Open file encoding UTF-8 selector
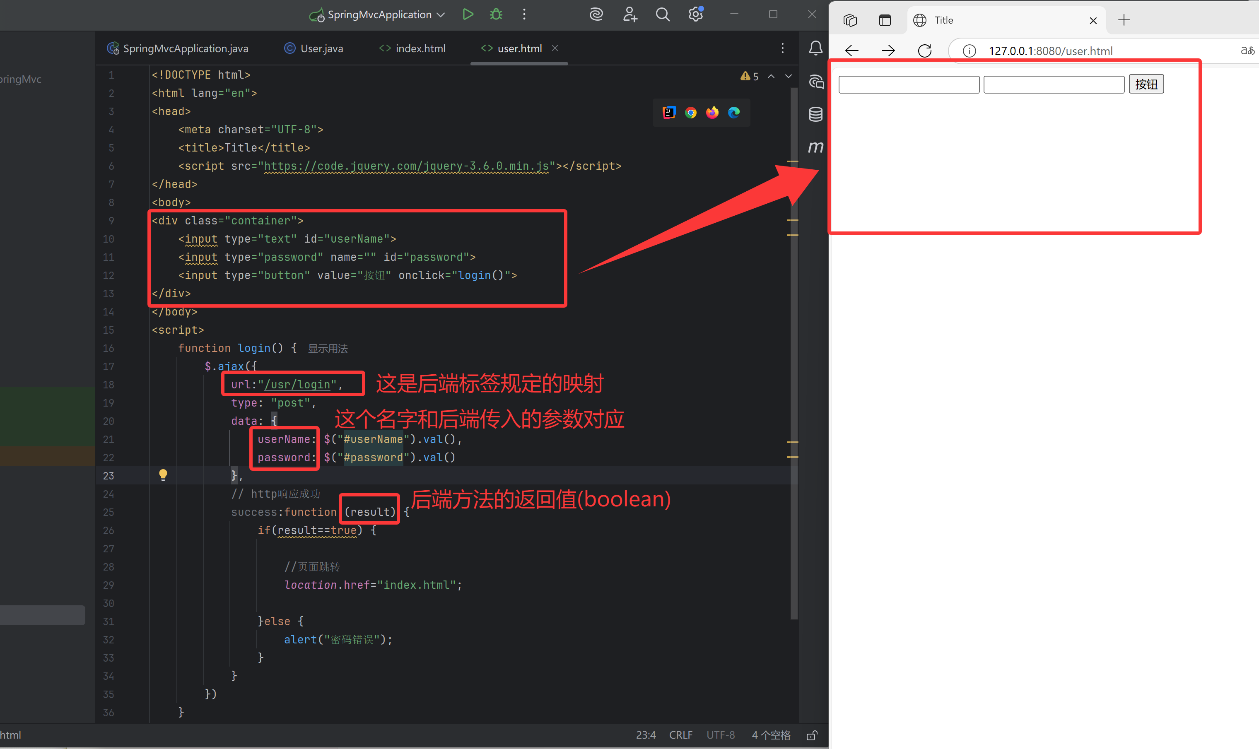 720,735
